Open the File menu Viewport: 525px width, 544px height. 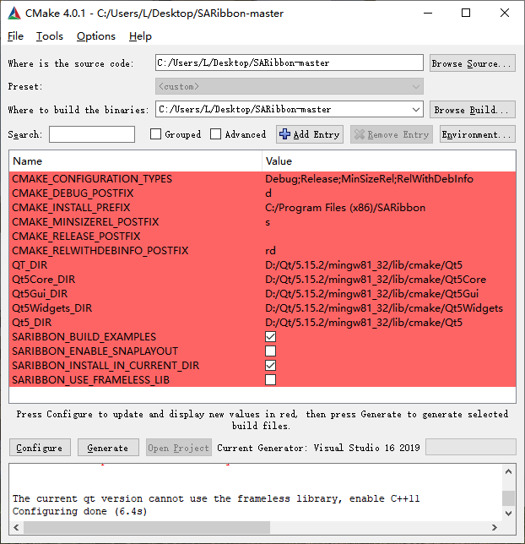[x=15, y=36]
